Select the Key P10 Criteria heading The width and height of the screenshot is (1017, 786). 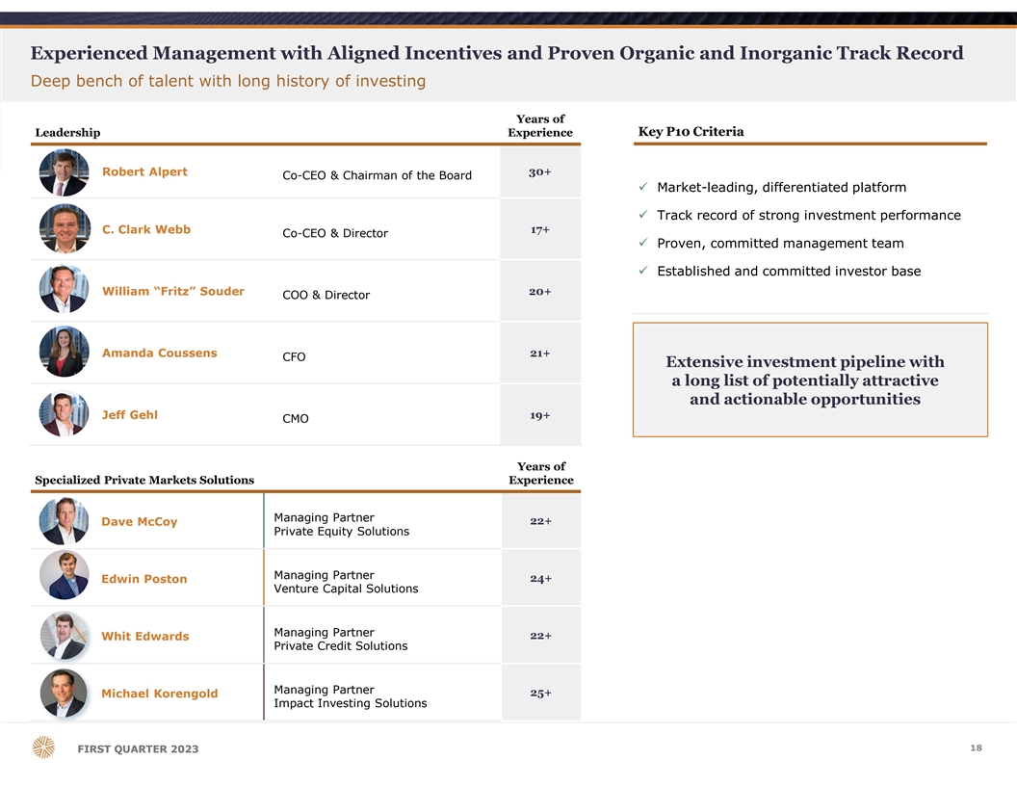point(691,132)
